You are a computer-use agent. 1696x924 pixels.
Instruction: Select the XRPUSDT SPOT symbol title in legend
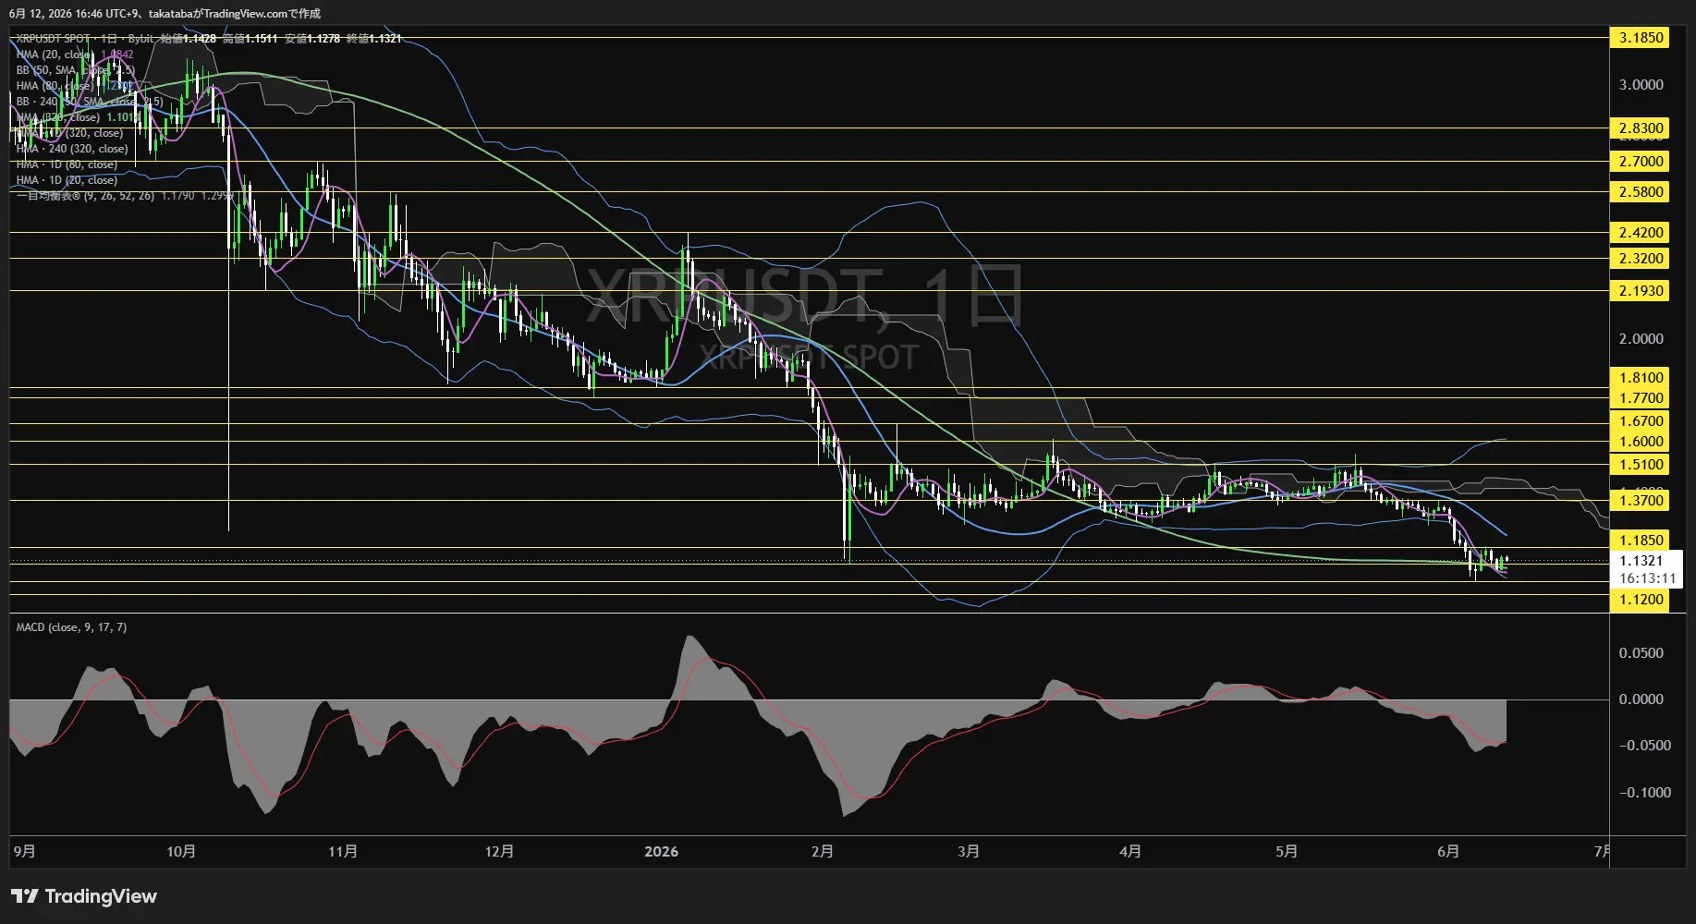tap(53, 39)
